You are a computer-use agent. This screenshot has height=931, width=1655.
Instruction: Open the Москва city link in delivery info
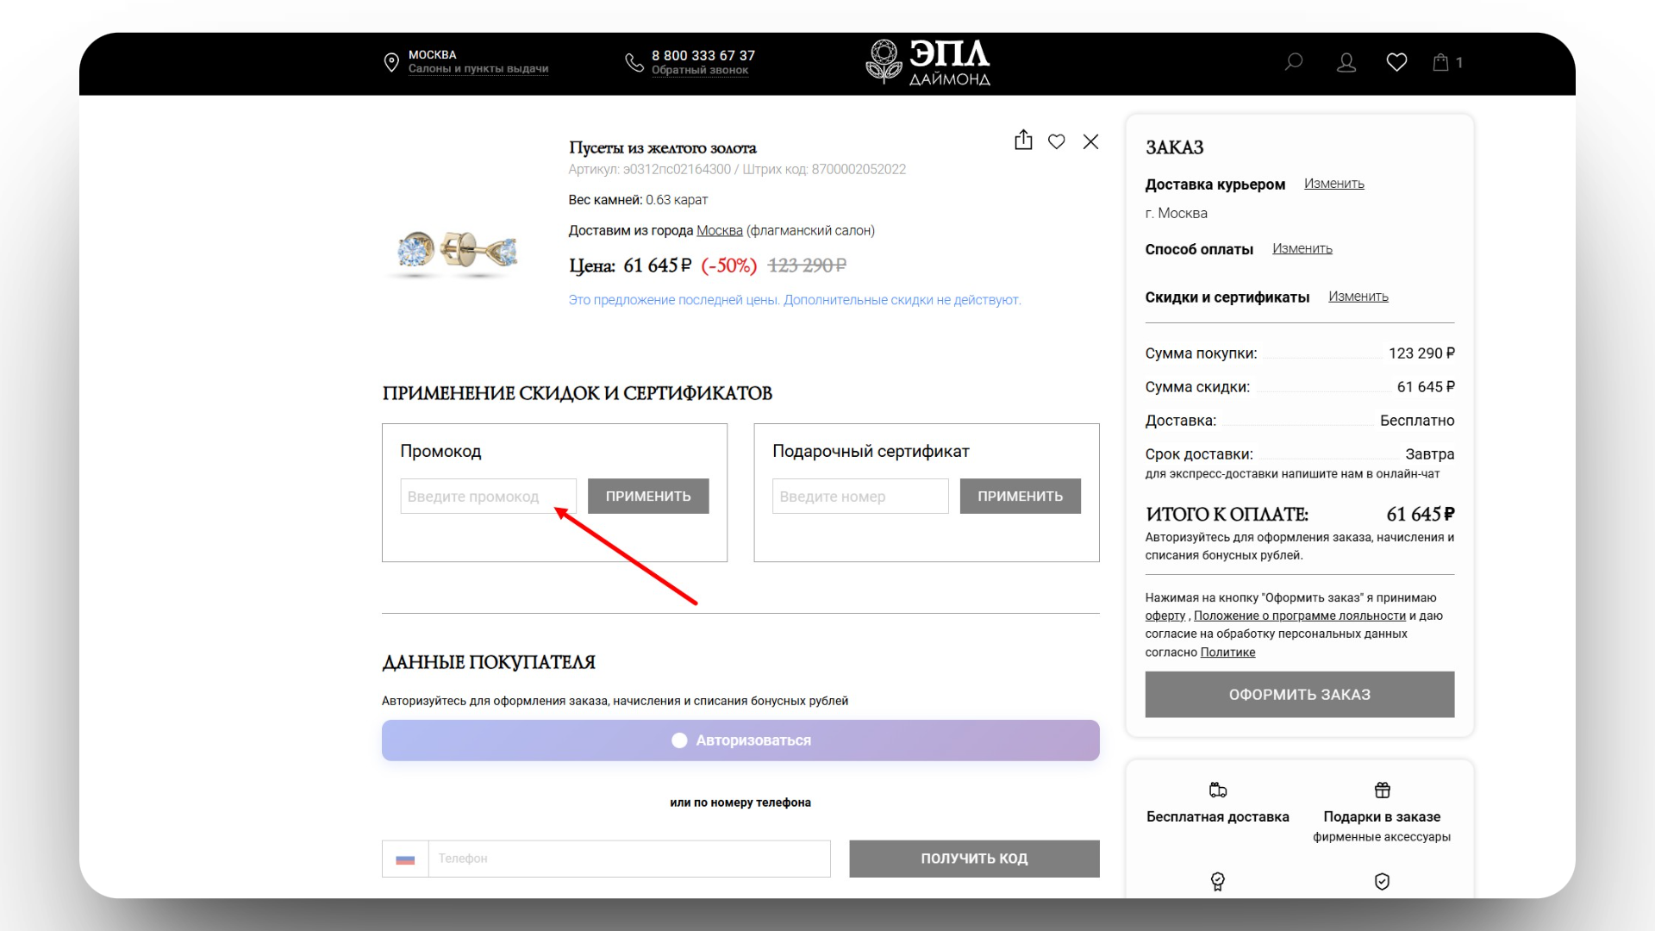(x=718, y=230)
